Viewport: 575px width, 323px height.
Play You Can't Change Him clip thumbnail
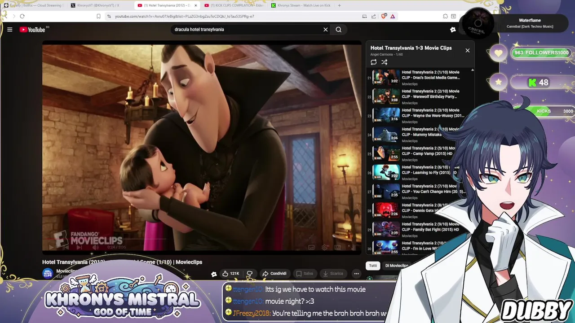click(386, 191)
